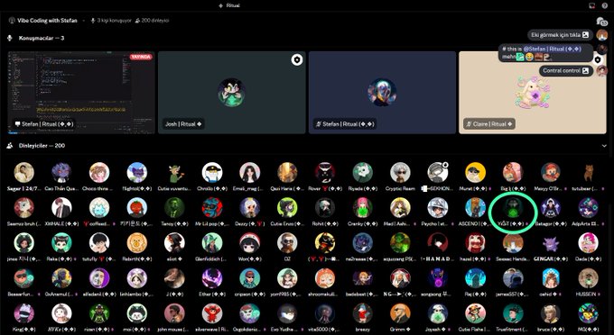The image size is (614, 335).
Task: Open Stefan's live screen share stream
Action: (x=81, y=93)
